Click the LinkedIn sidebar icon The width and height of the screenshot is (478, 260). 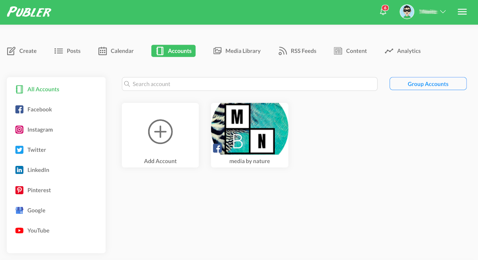[x=19, y=170]
